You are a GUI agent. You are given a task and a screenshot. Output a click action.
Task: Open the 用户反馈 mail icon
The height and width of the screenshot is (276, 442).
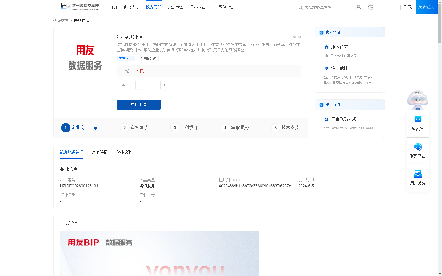[x=418, y=174]
